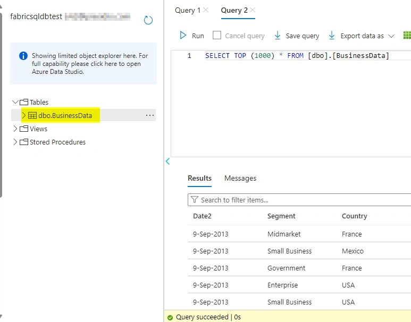411x322 pixels.
Task: Open the Export data as dropdown chevron
Action: click(x=391, y=36)
